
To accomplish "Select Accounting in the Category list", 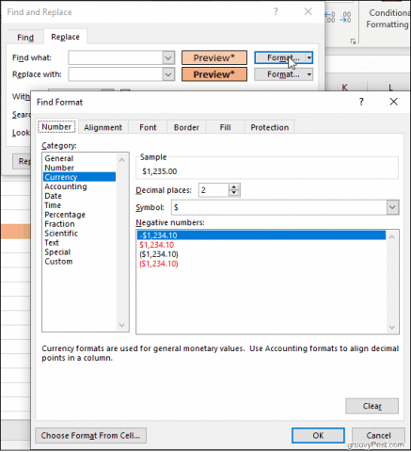I will pyautogui.click(x=66, y=186).
